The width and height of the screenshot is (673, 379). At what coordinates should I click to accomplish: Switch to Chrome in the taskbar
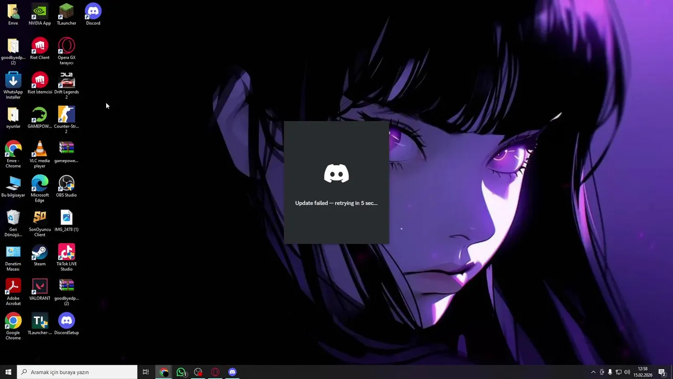pyautogui.click(x=165, y=372)
